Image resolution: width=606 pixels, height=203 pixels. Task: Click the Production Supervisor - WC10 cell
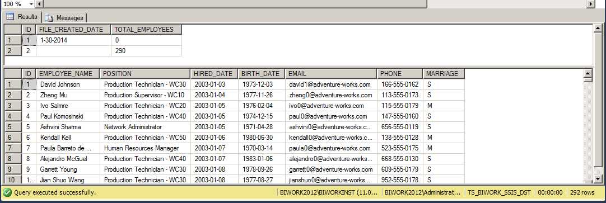coord(145,95)
